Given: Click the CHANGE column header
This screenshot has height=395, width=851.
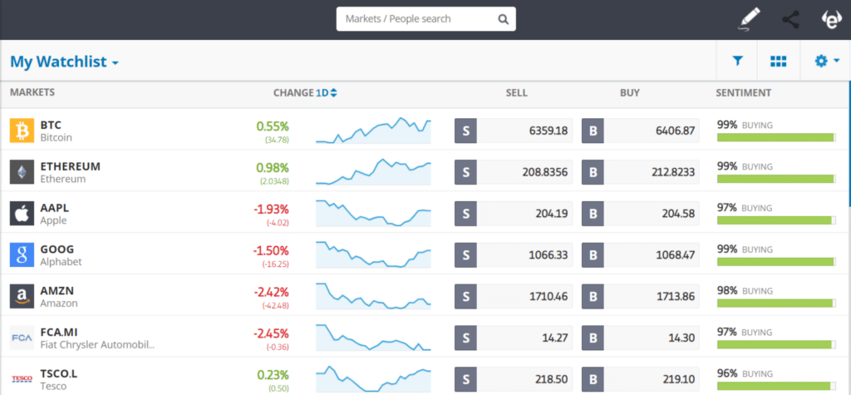Looking at the screenshot, I should point(293,93).
